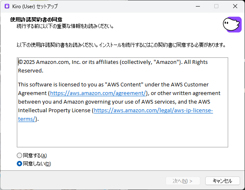Click the 使用許諾契約書の同意 heading
This screenshot has width=245, height=190.
(x=36, y=20)
